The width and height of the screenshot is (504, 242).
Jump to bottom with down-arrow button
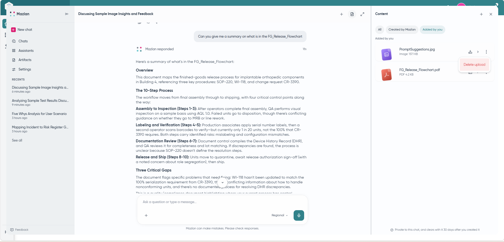pos(223,183)
